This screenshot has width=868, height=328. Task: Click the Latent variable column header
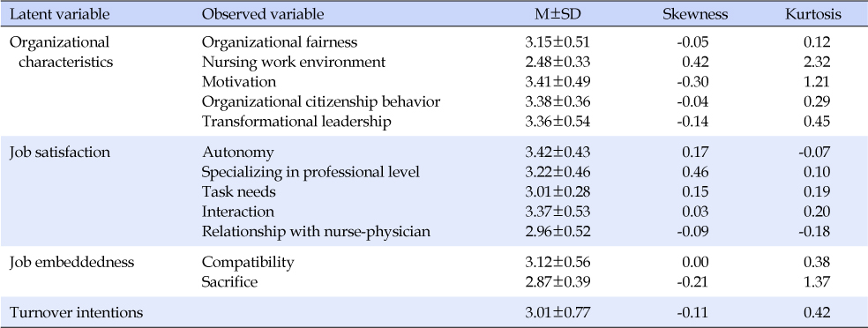(59, 14)
